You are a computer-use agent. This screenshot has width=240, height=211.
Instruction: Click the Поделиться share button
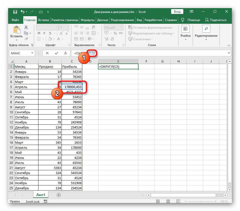pos(216,20)
